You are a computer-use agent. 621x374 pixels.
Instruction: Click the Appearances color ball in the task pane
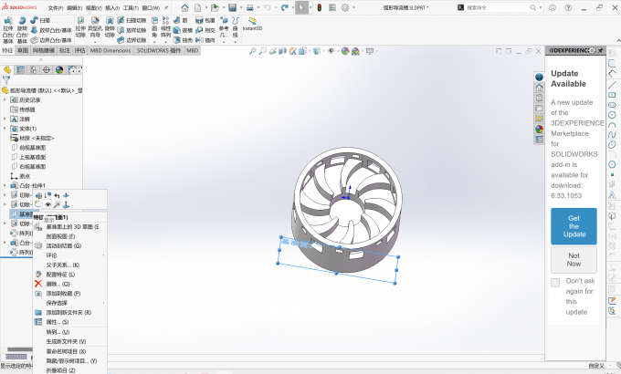pyautogui.click(x=539, y=129)
